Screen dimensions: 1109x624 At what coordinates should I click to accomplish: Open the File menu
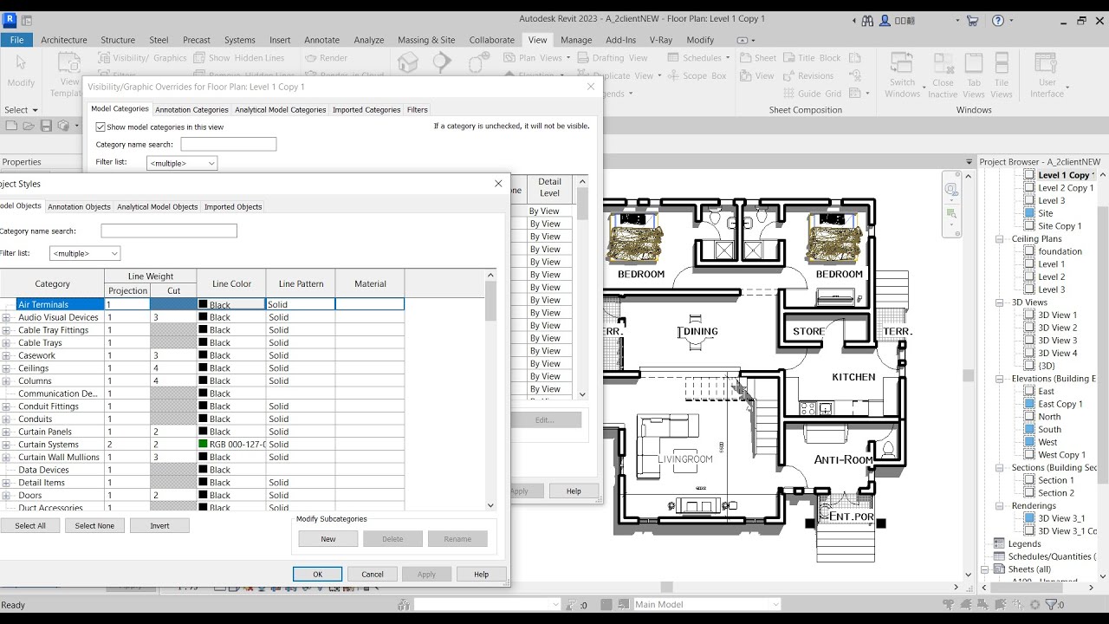pyautogui.click(x=16, y=40)
